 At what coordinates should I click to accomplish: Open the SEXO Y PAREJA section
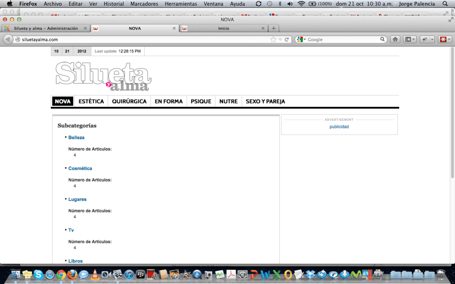(x=265, y=101)
